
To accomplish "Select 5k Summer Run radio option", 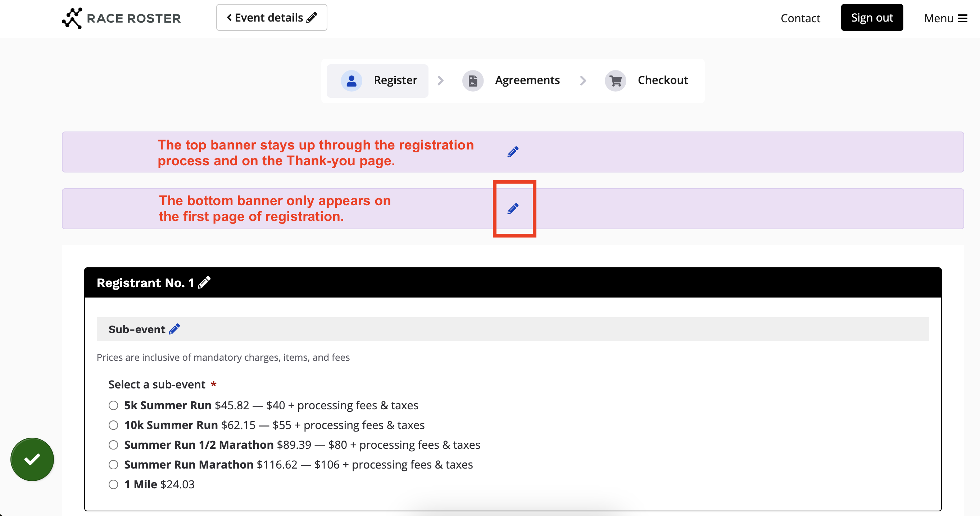I will click(113, 405).
